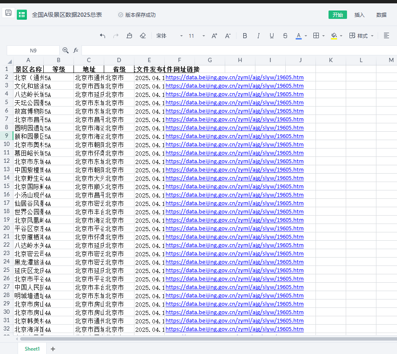Viewport: 397px width, 354px height.
Task: Toggle bold formatting
Action: [245, 36]
